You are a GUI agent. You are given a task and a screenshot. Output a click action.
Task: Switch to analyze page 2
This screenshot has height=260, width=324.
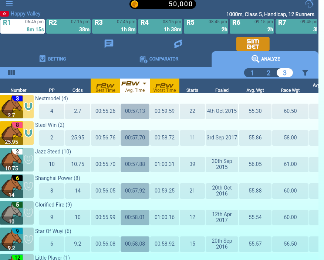pos(268,73)
